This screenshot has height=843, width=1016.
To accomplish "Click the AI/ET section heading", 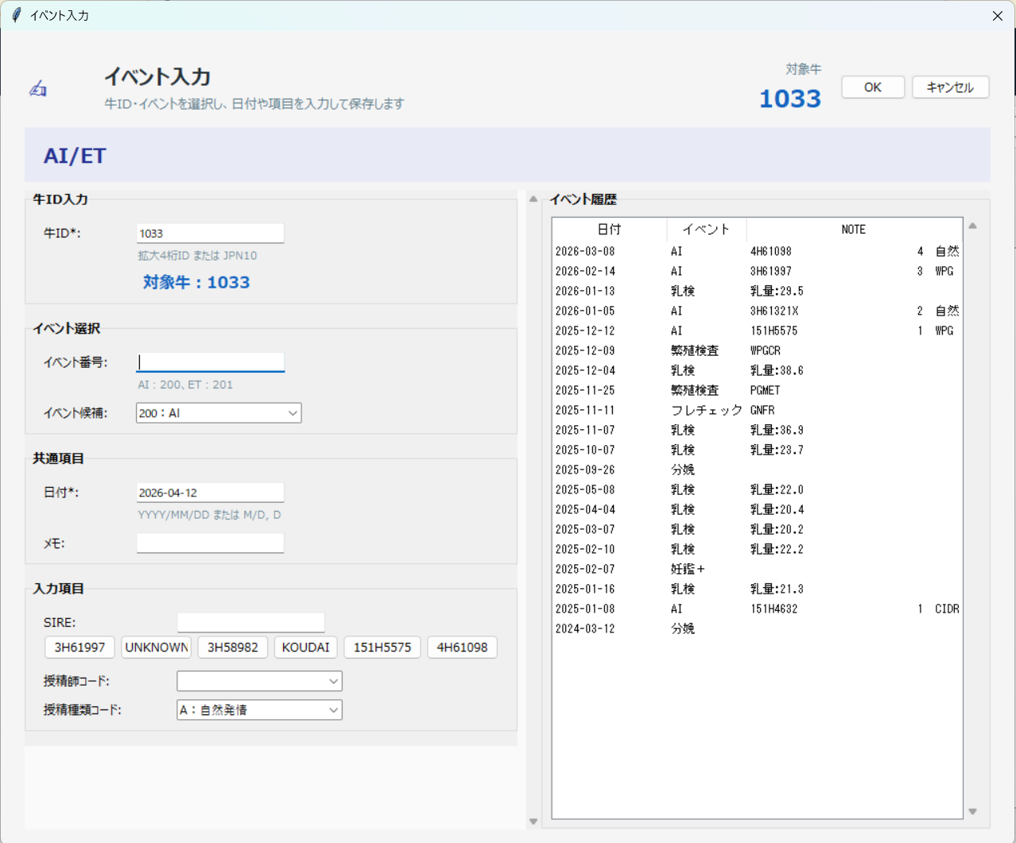I will tap(75, 156).
